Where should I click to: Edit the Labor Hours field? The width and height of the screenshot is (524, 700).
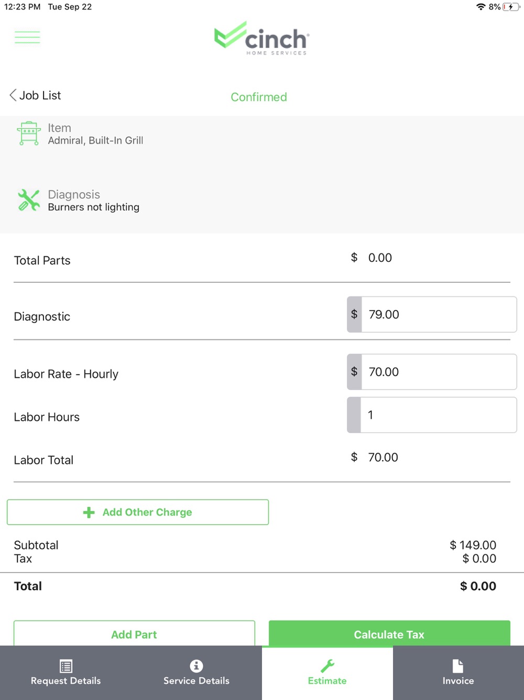(x=438, y=415)
